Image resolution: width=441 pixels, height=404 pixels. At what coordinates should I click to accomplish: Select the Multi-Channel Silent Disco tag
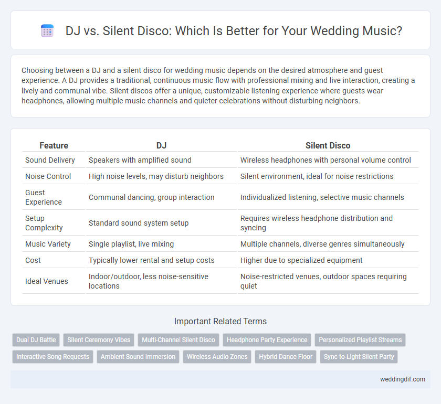pos(178,340)
